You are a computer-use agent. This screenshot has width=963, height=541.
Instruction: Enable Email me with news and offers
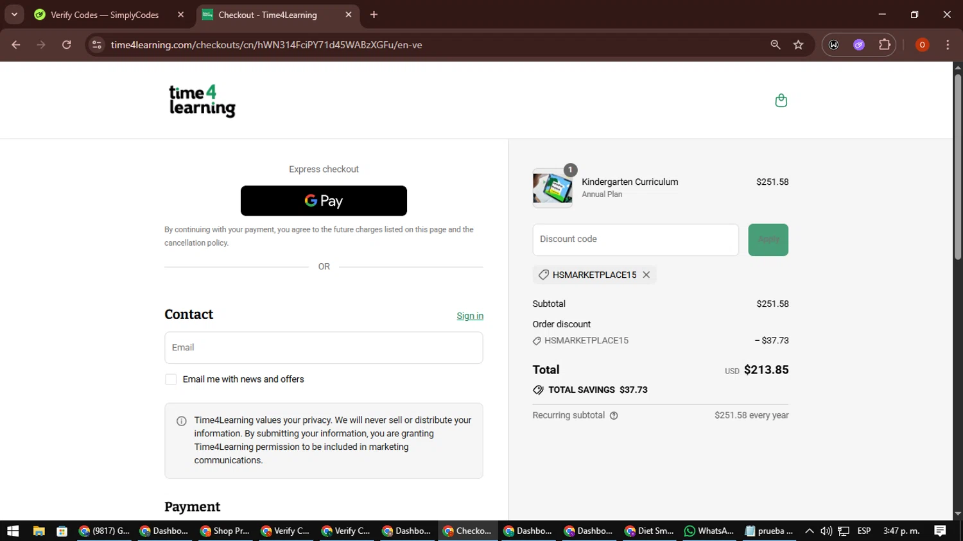click(x=171, y=379)
